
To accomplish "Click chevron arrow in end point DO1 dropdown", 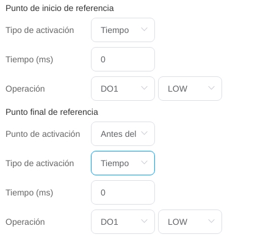I will pyautogui.click(x=144, y=221).
